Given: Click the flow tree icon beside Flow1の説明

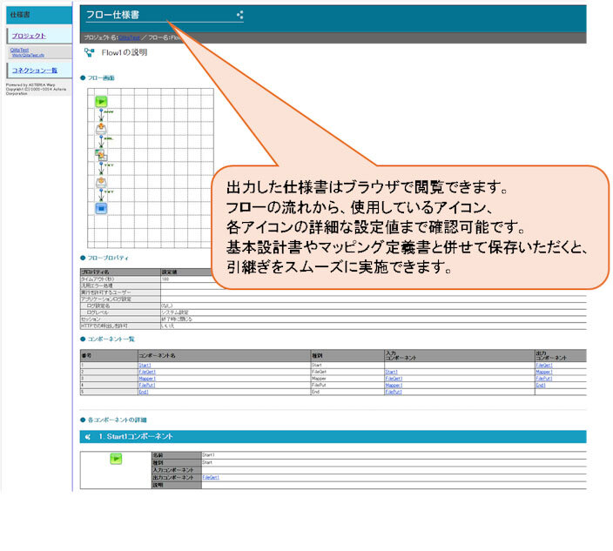Looking at the screenshot, I should [89, 52].
